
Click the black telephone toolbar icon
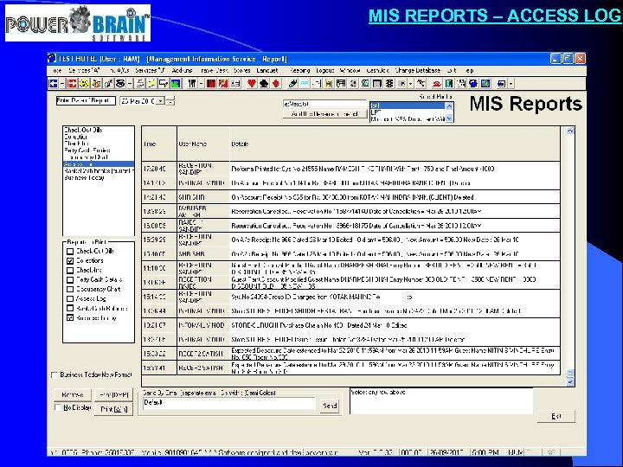point(121,83)
